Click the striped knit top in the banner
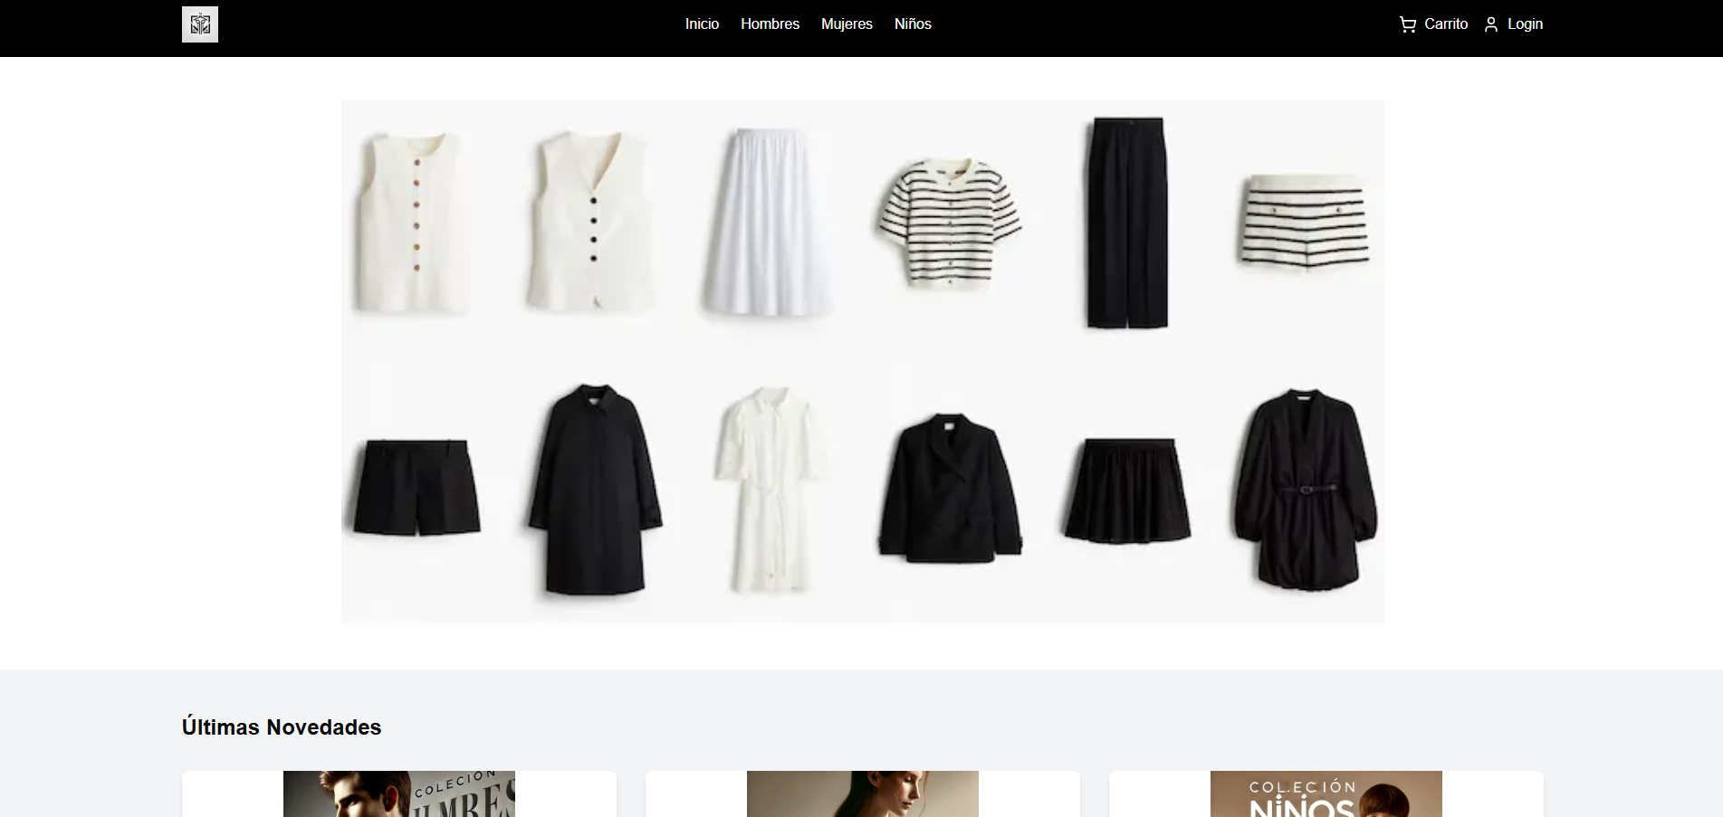1723x817 pixels. [951, 222]
